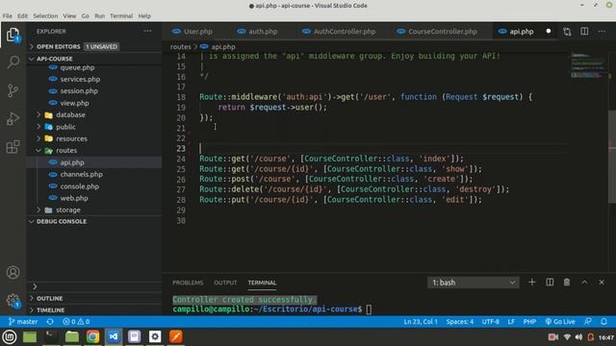The width and height of the screenshot is (616, 346).
Task: Click the VS Code taskbar icon
Action: [x=114, y=336]
